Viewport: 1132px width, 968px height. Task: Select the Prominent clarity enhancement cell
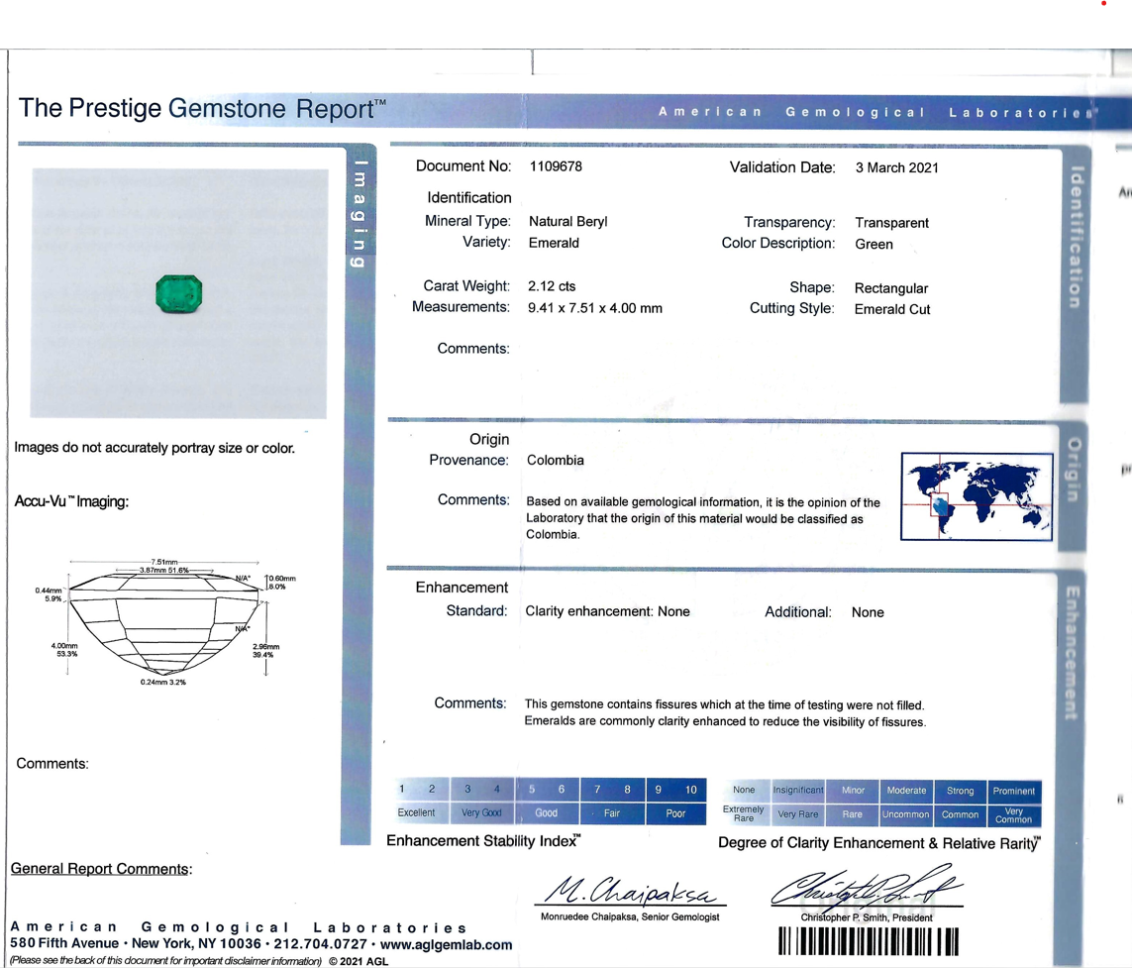[x=1013, y=791]
